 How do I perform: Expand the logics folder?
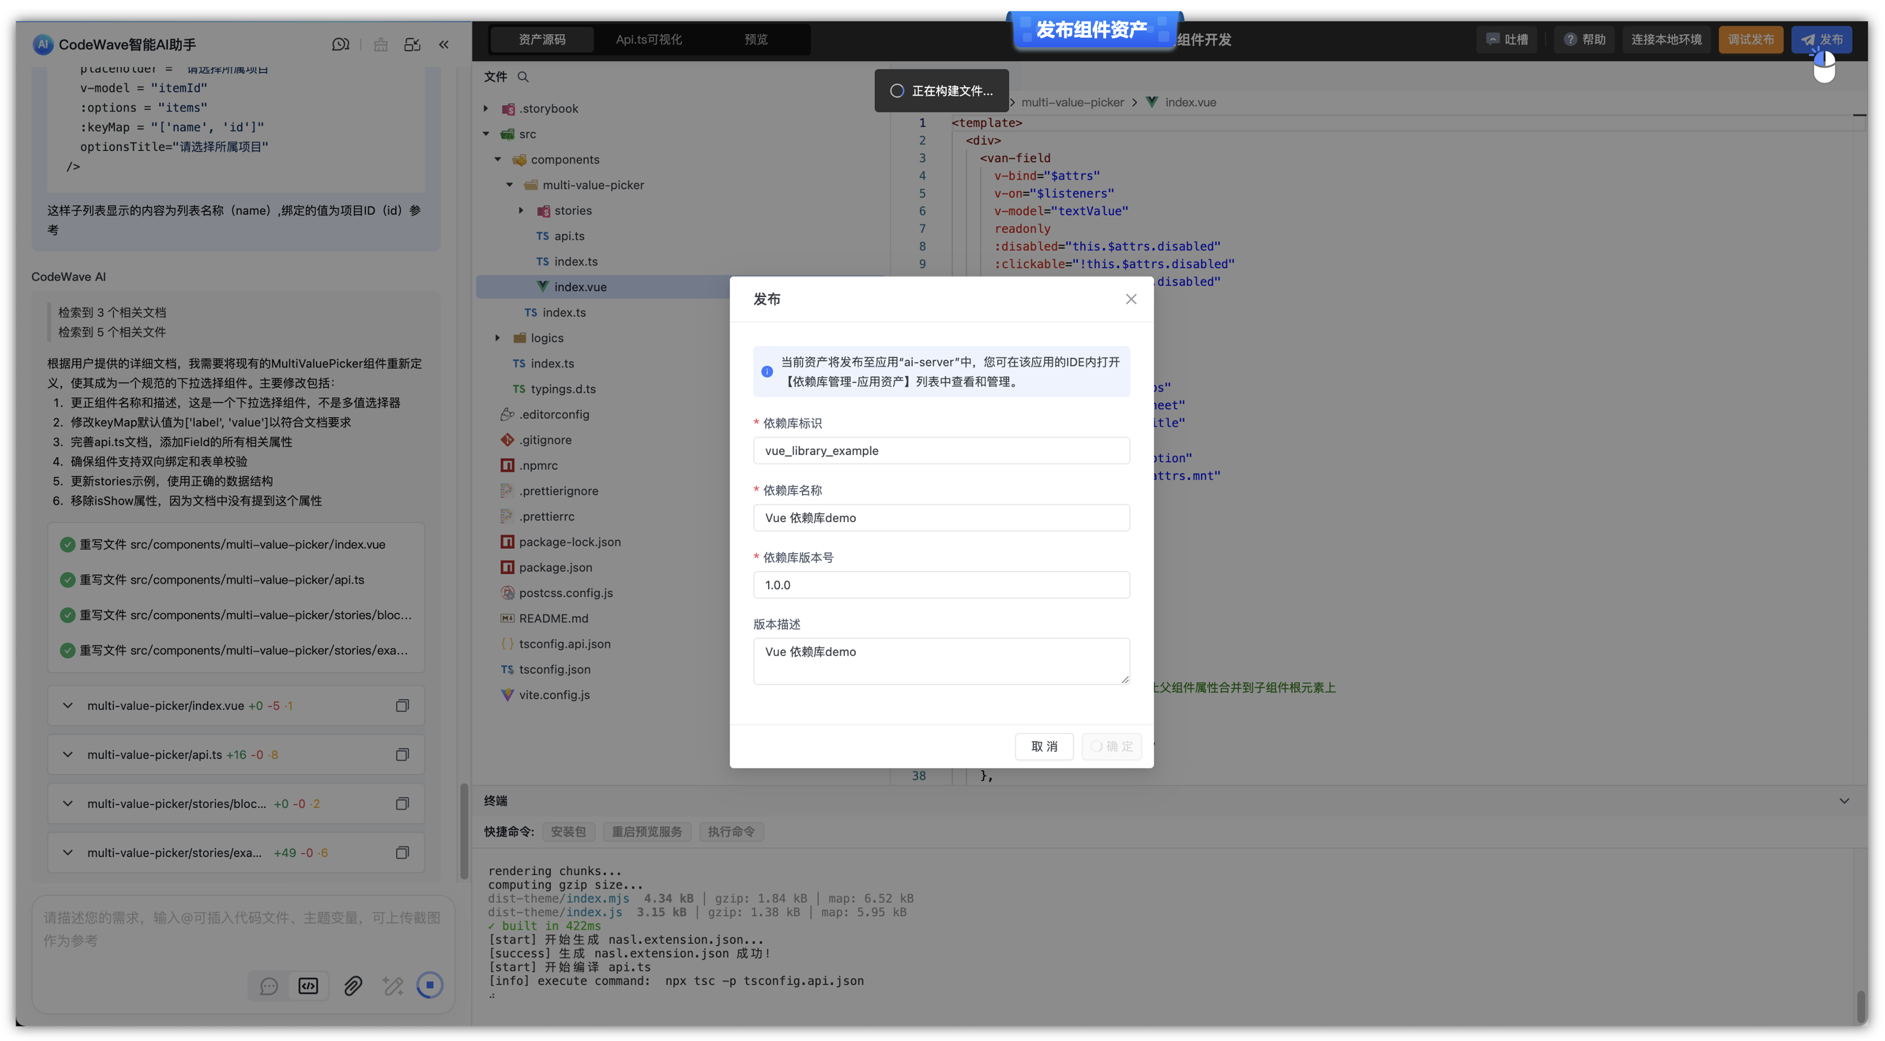(x=498, y=337)
